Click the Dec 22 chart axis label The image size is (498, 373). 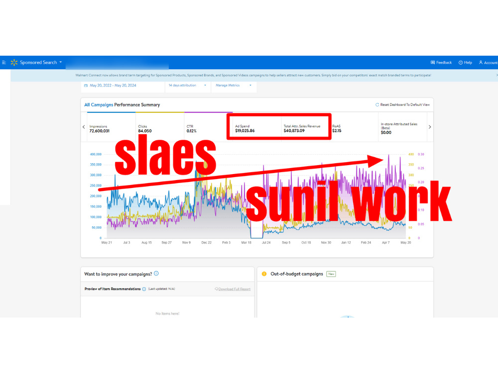[207, 242]
